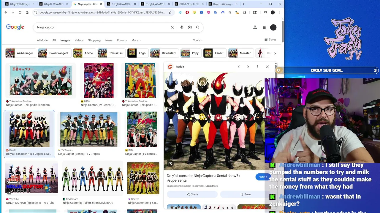
Task: Share the previewed Reddit image
Action: click(192, 194)
